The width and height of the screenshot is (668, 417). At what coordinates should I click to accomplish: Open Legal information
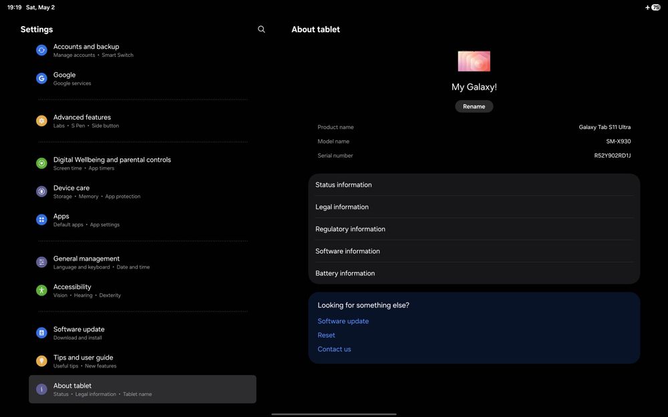[x=474, y=206]
